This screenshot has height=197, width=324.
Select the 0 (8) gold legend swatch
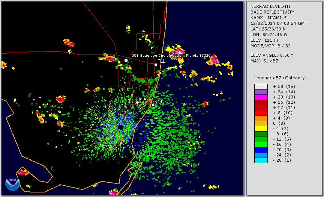tap(261, 123)
